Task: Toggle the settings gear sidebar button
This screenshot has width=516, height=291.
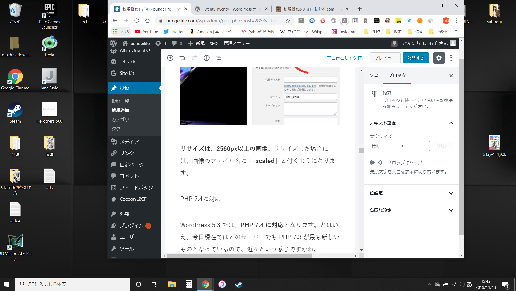Action: [439, 58]
